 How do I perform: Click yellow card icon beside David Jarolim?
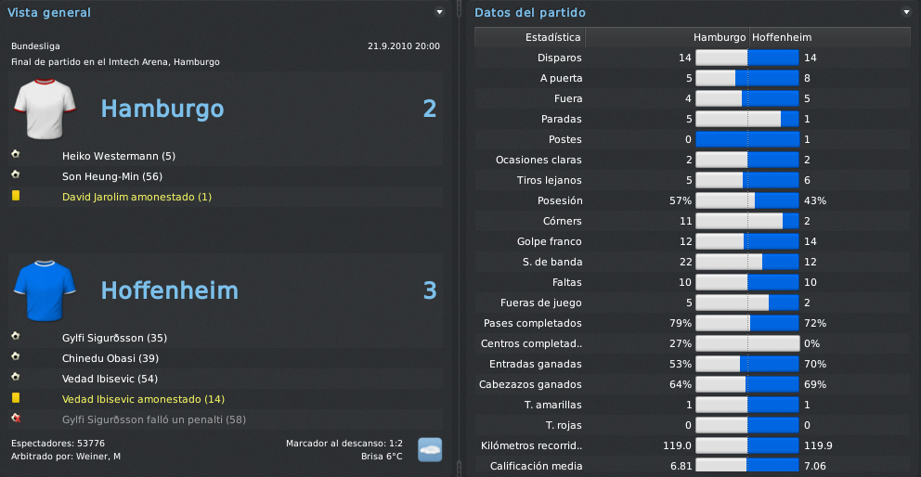15,196
